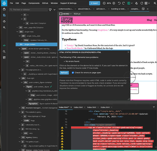Collapse the div .single-meta_date node

(20, 36)
